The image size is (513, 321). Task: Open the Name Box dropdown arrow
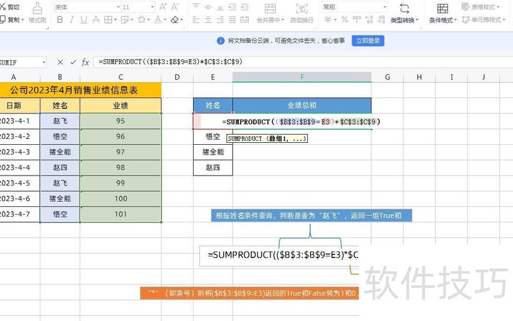44,62
